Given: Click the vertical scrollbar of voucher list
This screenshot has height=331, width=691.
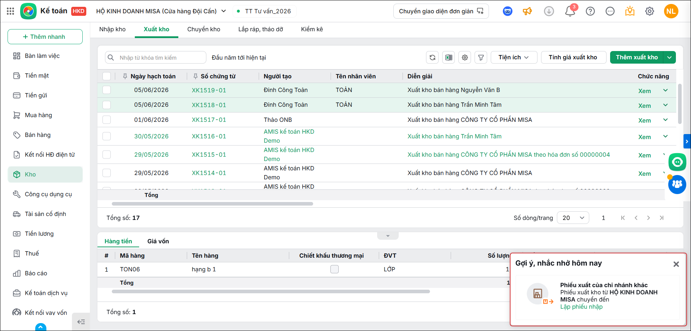Looking at the screenshot, I should point(679,104).
